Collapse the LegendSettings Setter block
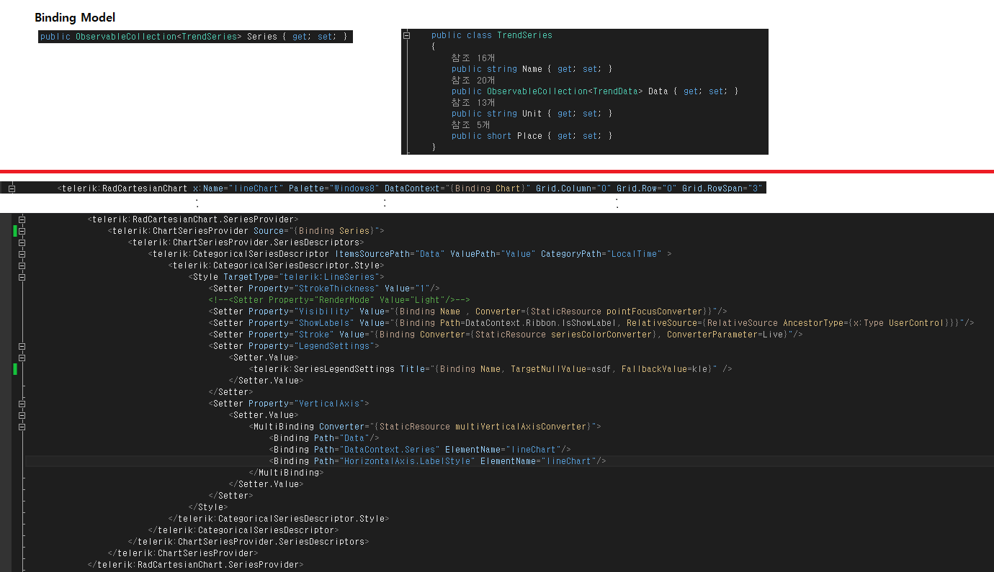 22,346
